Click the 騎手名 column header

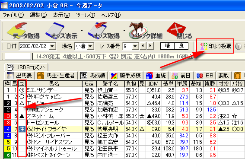click(x=111, y=84)
